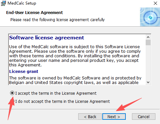Select the "I accept the terms" radio button

click(x=12, y=93)
